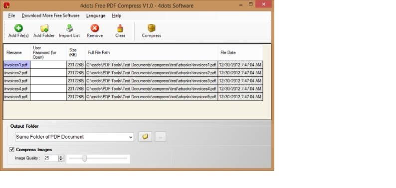This screenshot has height=188, width=396.
Task: Browse output folder with yellow folder icon
Action: pos(145,137)
